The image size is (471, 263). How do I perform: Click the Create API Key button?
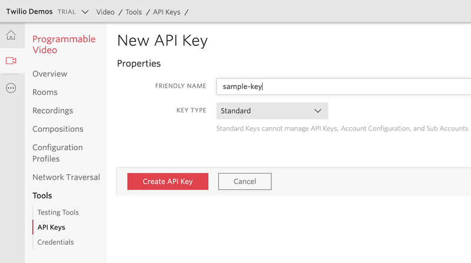168,181
